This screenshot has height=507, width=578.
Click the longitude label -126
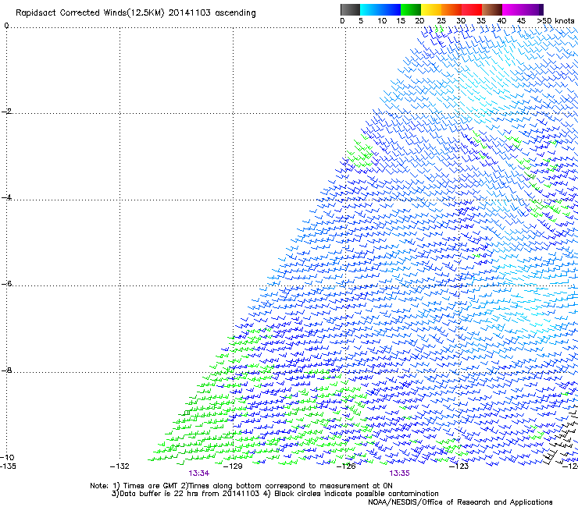click(346, 466)
